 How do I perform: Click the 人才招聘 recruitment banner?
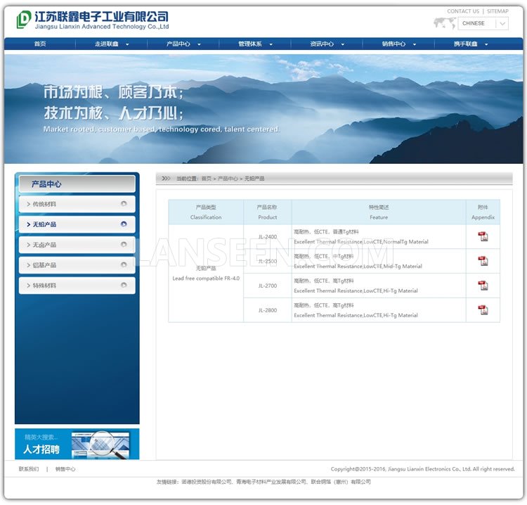tap(77, 444)
